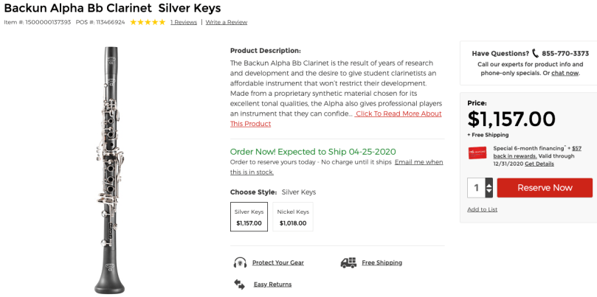Click the Email me when in stock link

(418, 162)
